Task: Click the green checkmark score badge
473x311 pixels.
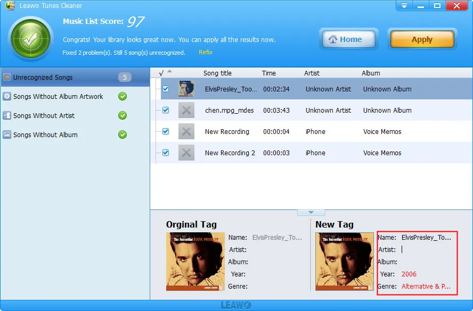Action: tap(30, 38)
